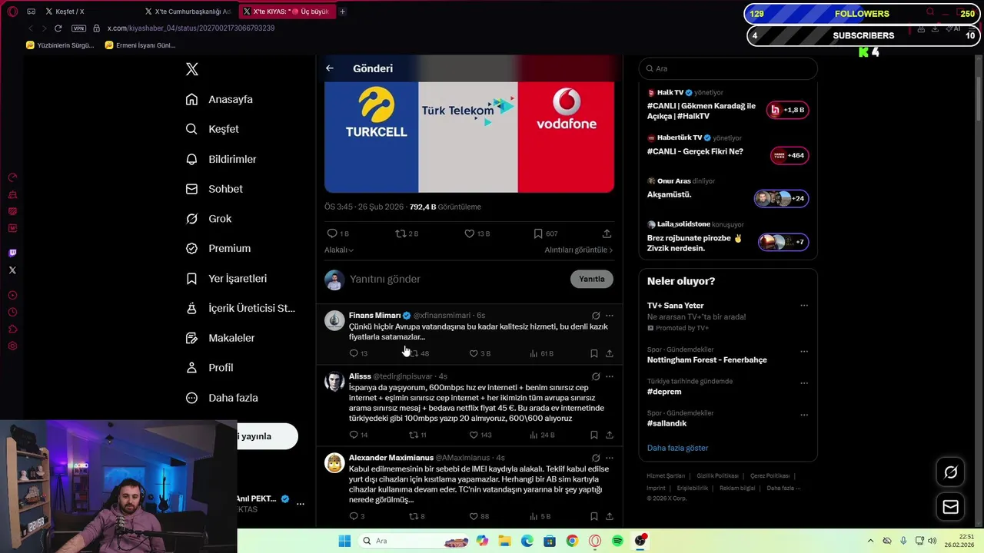Image resolution: width=984 pixels, height=553 pixels.
Task: Reload the browser page
Action: point(58,28)
